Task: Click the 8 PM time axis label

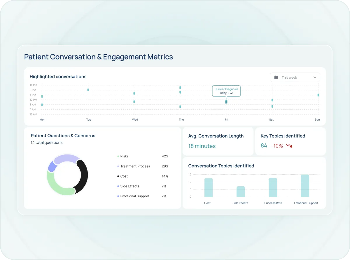Action: click(33, 90)
